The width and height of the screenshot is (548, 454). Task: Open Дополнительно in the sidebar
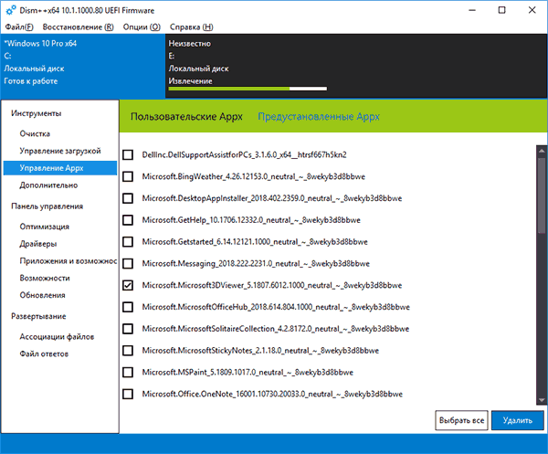pos(48,185)
